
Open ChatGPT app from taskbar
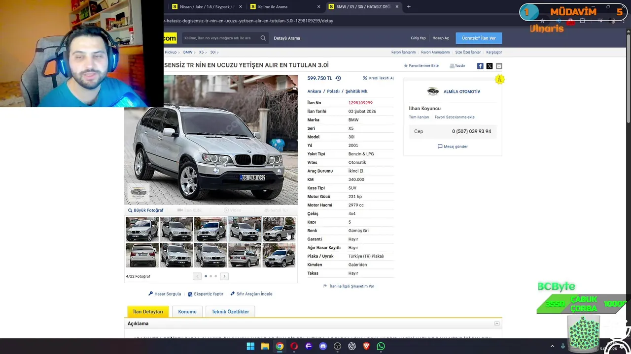352,346
